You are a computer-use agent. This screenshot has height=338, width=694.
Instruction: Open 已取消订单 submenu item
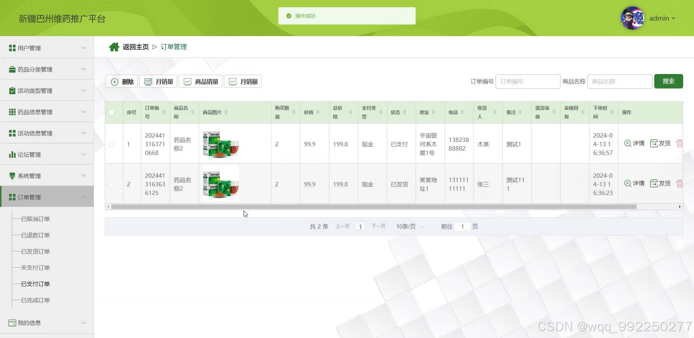pyautogui.click(x=35, y=219)
